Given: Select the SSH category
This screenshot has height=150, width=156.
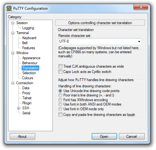Looking at the screenshot, I should 25,108.
